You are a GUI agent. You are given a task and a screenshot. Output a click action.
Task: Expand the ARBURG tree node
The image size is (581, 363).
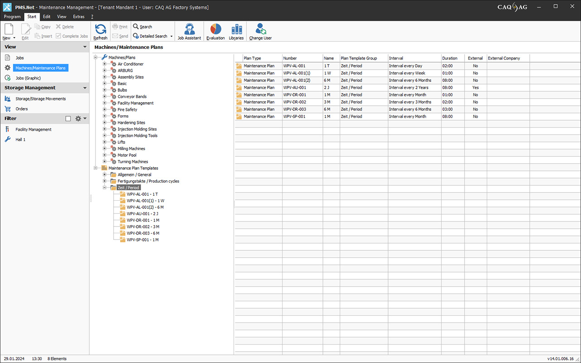[105, 71]
